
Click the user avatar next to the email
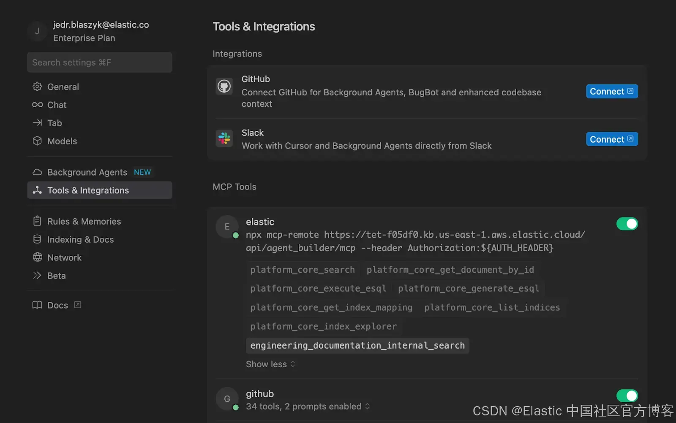(x=37, y=31)
